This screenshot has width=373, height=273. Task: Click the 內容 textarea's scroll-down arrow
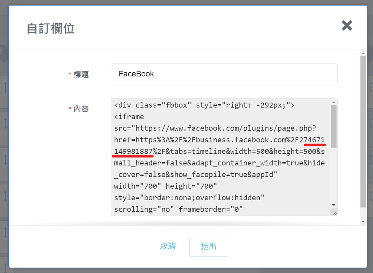pyautogui.click(x=334, y=205)
